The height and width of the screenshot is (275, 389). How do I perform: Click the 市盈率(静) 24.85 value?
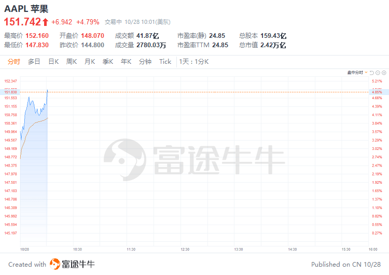(217, 36)
